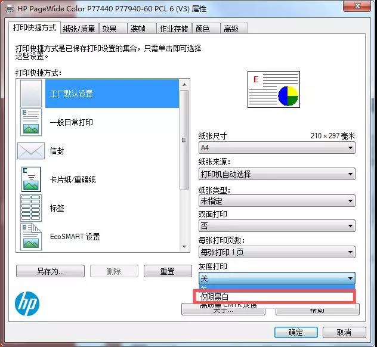Click the 另存为... button
377x347 pixels.
coord(50,271)
